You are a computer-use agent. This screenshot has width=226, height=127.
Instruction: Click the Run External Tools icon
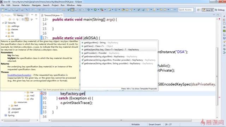(x=102, y=10)
